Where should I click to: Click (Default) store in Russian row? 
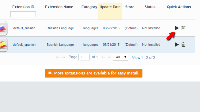[x=131, y=28]
